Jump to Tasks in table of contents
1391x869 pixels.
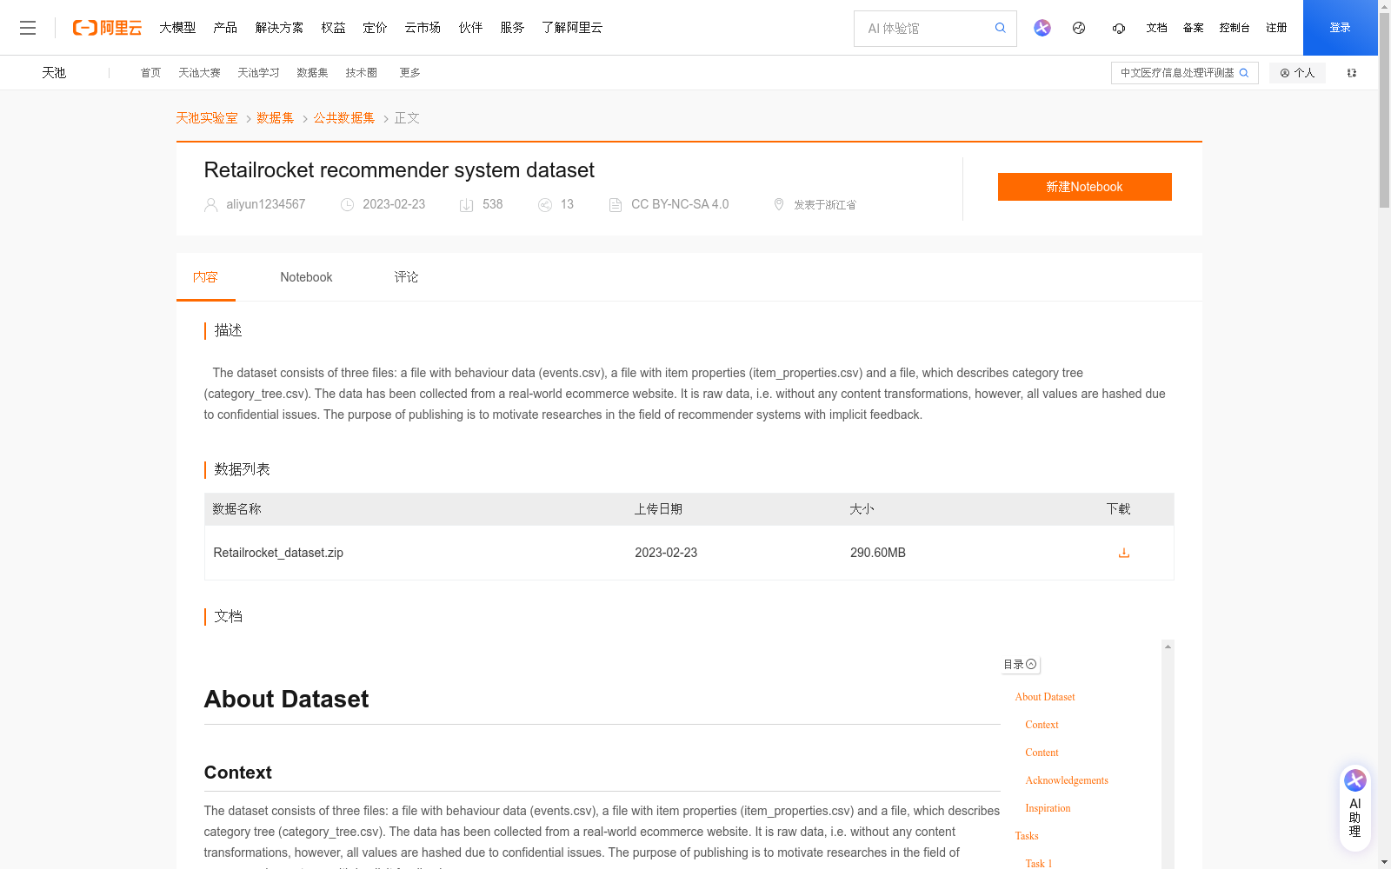(x=1027, y=836)
